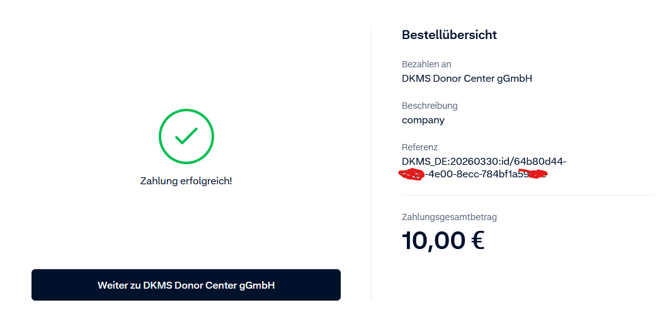Select the reference line starting with DKMS_DE
The image size is (672, 322).
484,162
